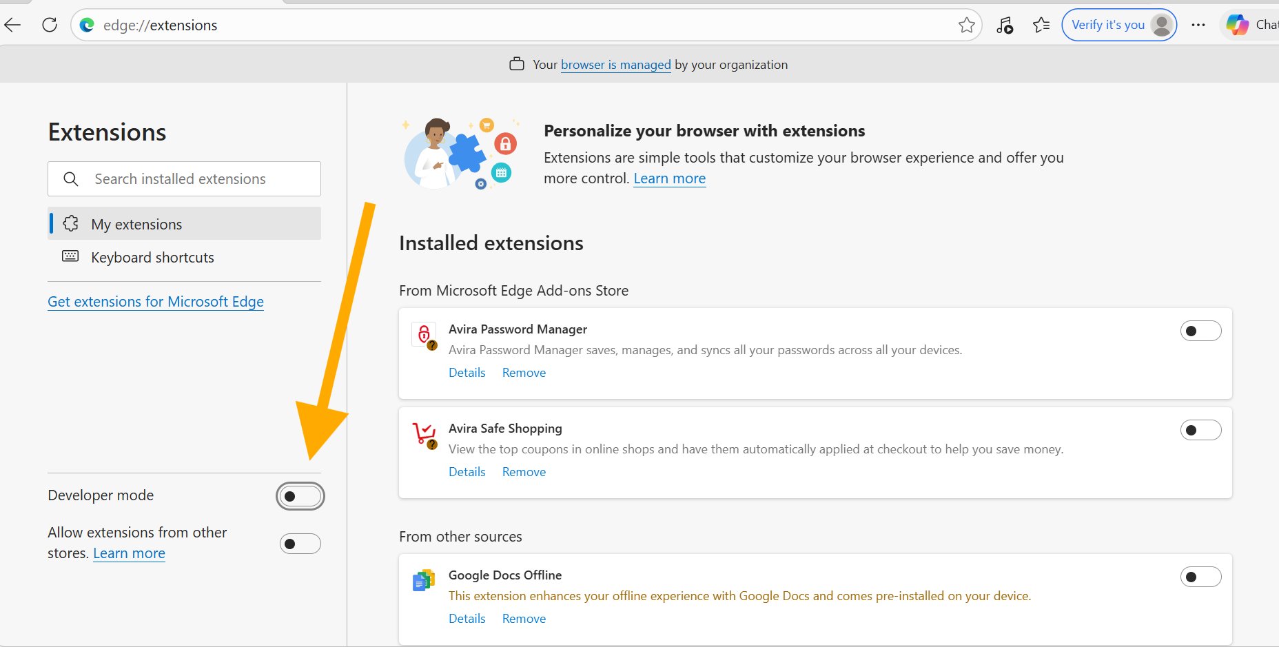Open Keyboard shortcuts section
1279x647 pixels.
(184, 257)
